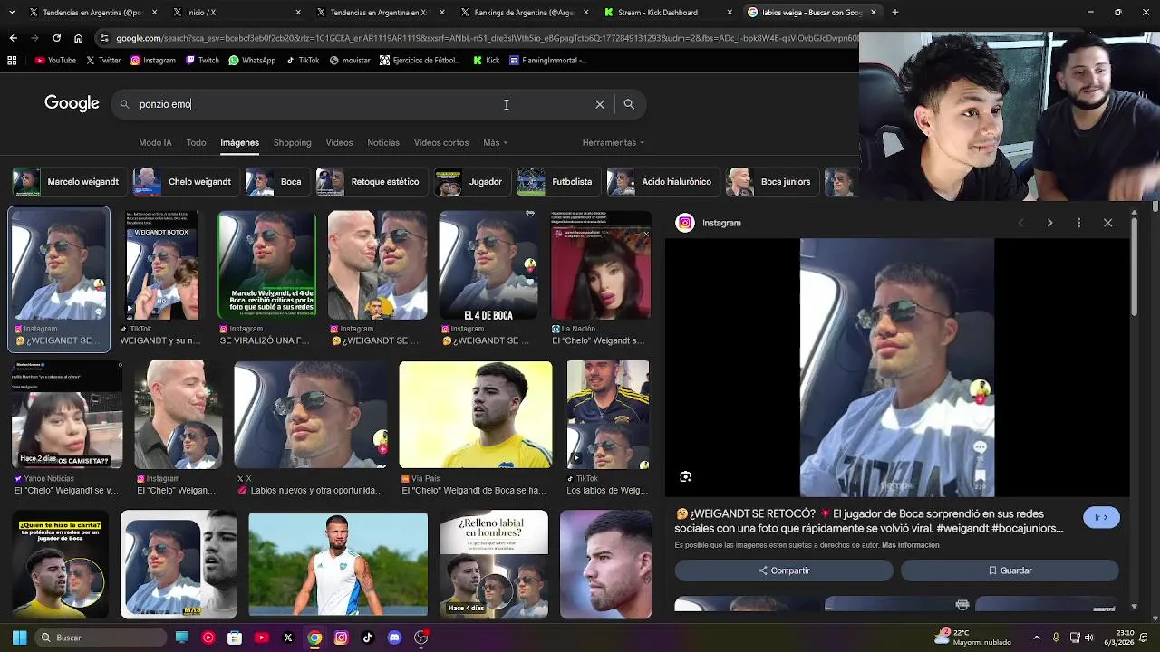Reload the page with the refresh icon
Viewport: 1160px width, 652px height.
click(x=56, y=38)
